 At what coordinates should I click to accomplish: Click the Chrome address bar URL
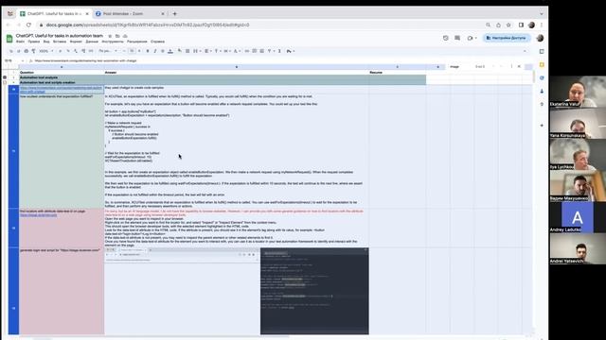click(148, 25)
